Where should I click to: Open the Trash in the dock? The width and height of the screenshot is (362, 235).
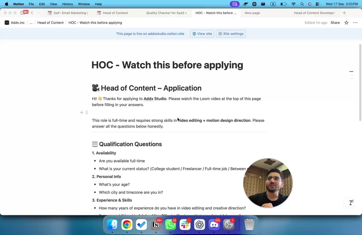click(249, 225)
